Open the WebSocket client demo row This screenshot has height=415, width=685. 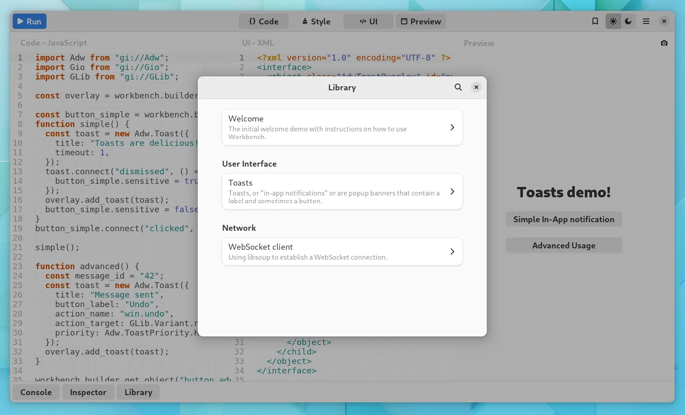pyautogui.click(x=342, y=252)
